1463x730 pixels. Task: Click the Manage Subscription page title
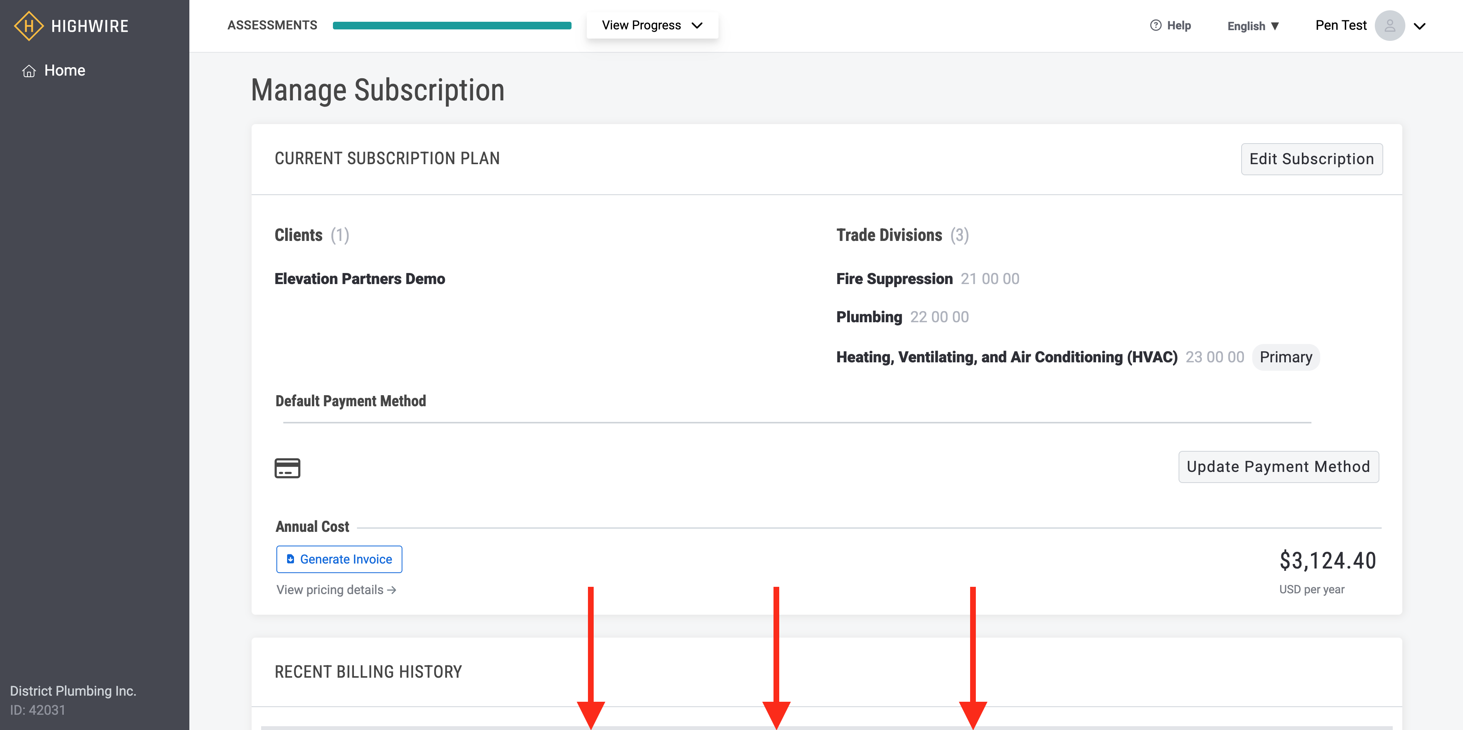coord(378,90)
